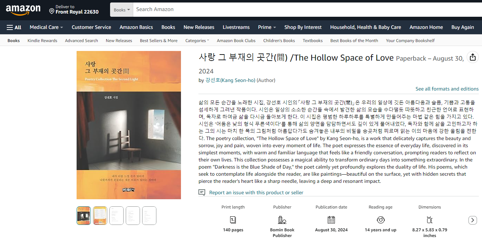Image resolution: width=482 pixels, height=242 pixels.
Task: Click the Publication date label
Action: pos(331,207)
